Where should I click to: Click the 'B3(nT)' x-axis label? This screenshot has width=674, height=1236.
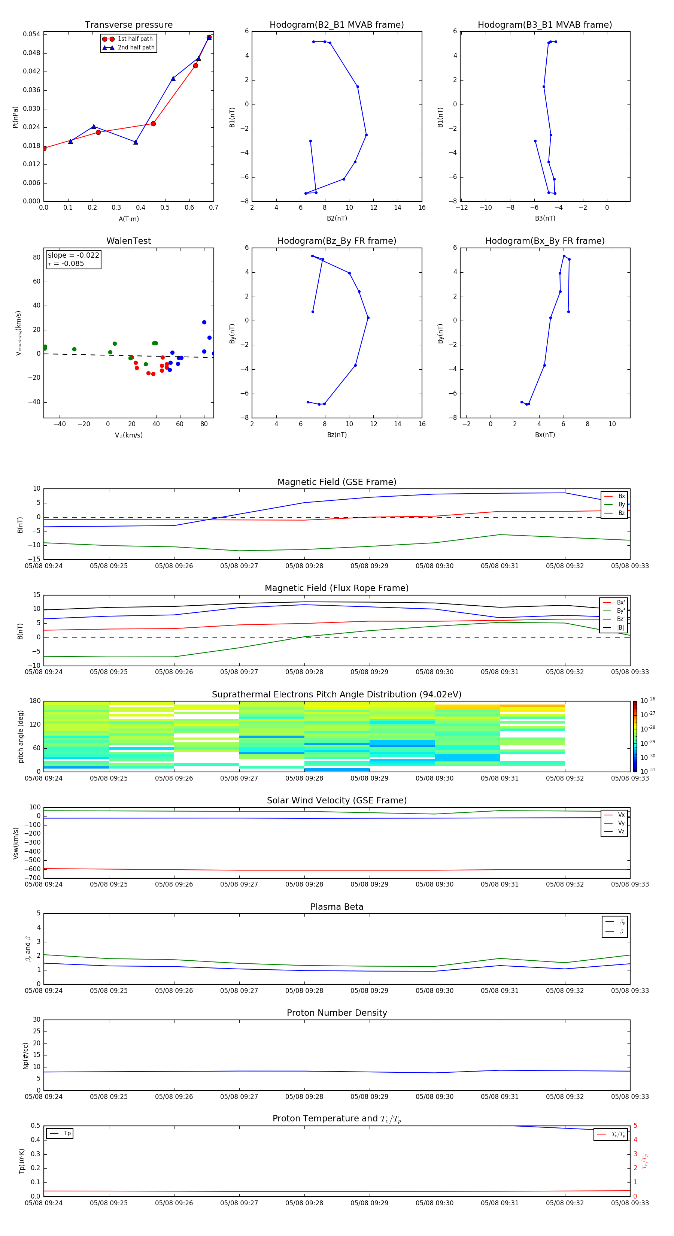(x=545, y=218)
